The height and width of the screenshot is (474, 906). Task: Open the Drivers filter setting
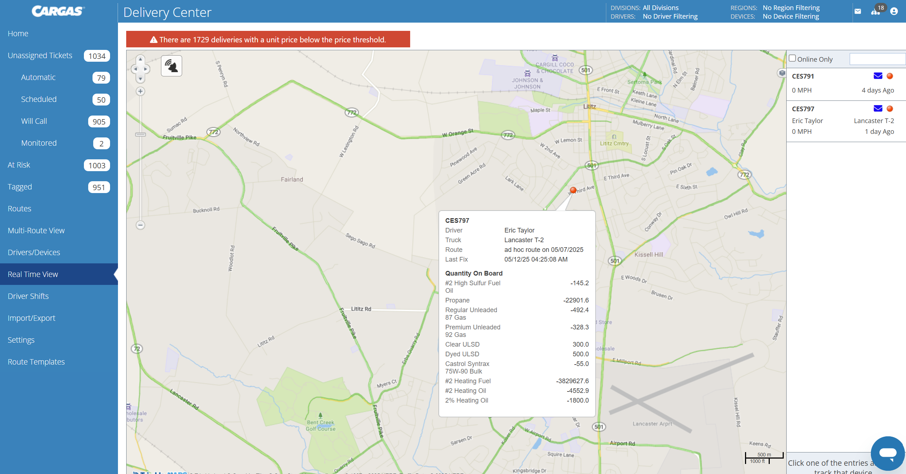click(x=670, y=17)
